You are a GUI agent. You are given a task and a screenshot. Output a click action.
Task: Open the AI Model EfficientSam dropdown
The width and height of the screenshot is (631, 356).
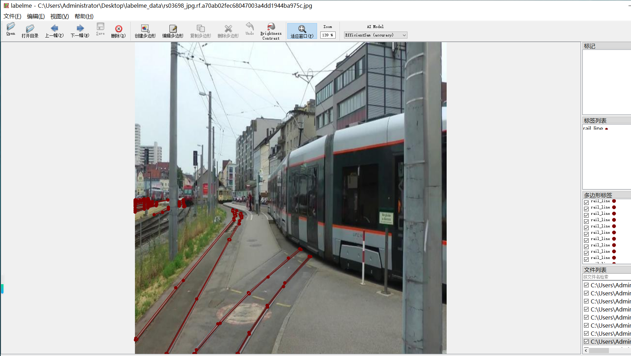(375, 35)
